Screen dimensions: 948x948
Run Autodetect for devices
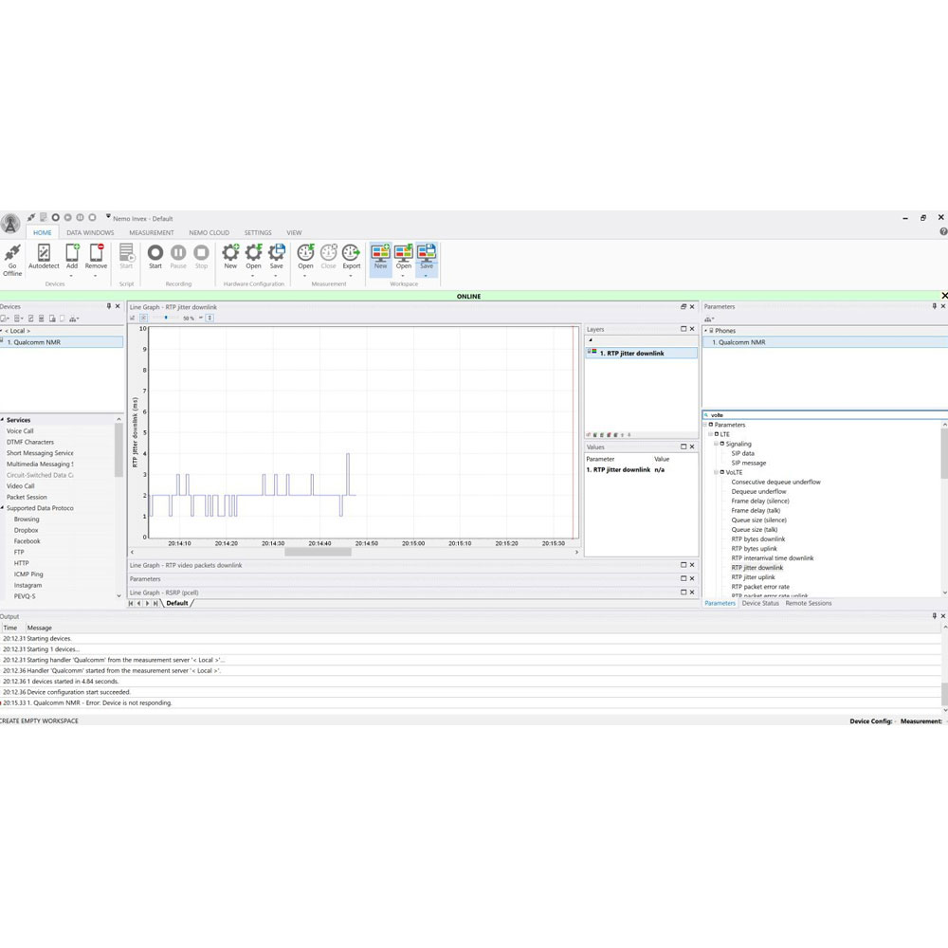[44, 252]
